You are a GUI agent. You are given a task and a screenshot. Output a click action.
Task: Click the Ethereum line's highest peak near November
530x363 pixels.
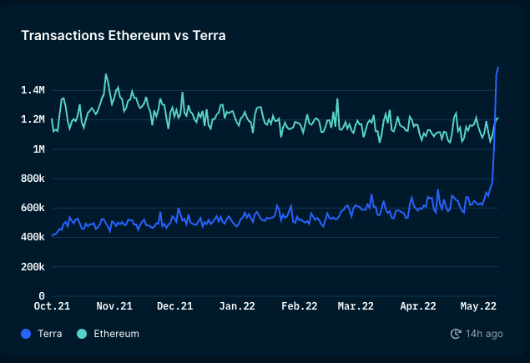106,74
